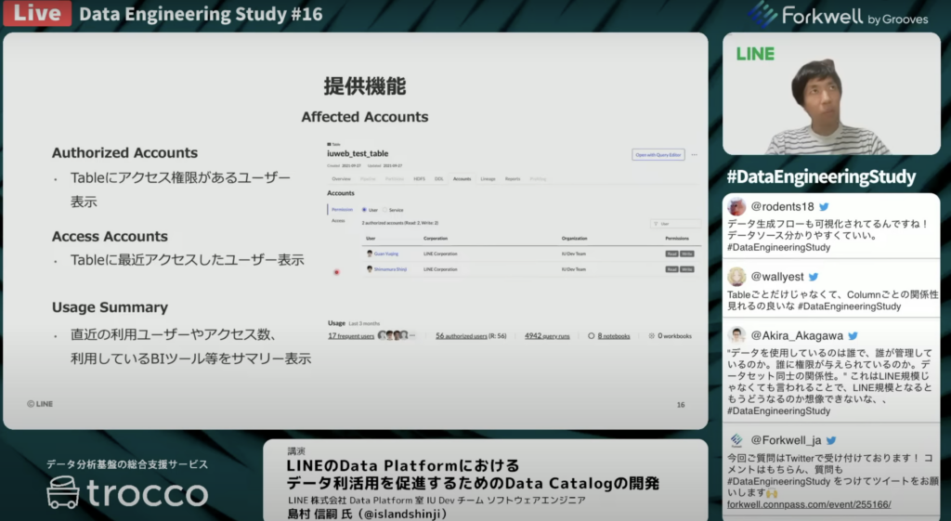
Task: Open the Access side tab under Accounts
Action: (338, 221)
